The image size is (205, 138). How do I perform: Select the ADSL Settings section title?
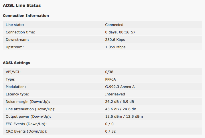[x=17, y=63]
